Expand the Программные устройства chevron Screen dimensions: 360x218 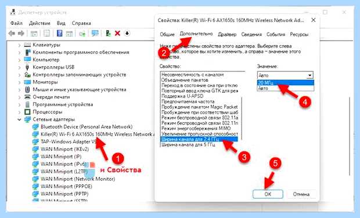pos(19,105)
